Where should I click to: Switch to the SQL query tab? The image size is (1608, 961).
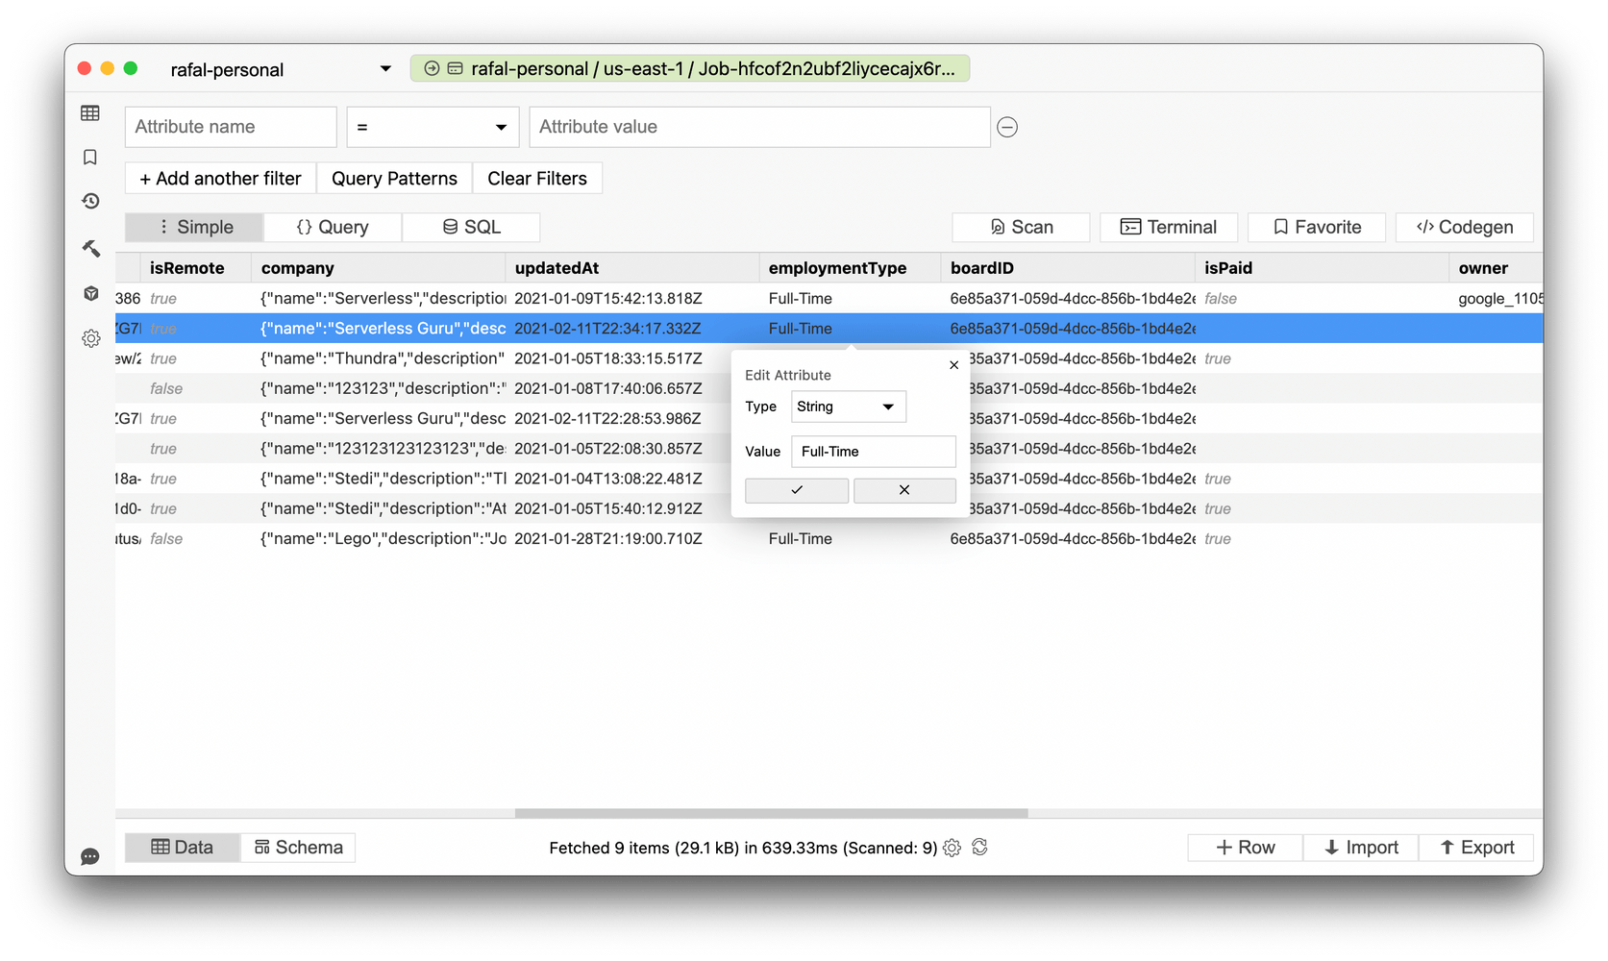(x=471, y=227)
